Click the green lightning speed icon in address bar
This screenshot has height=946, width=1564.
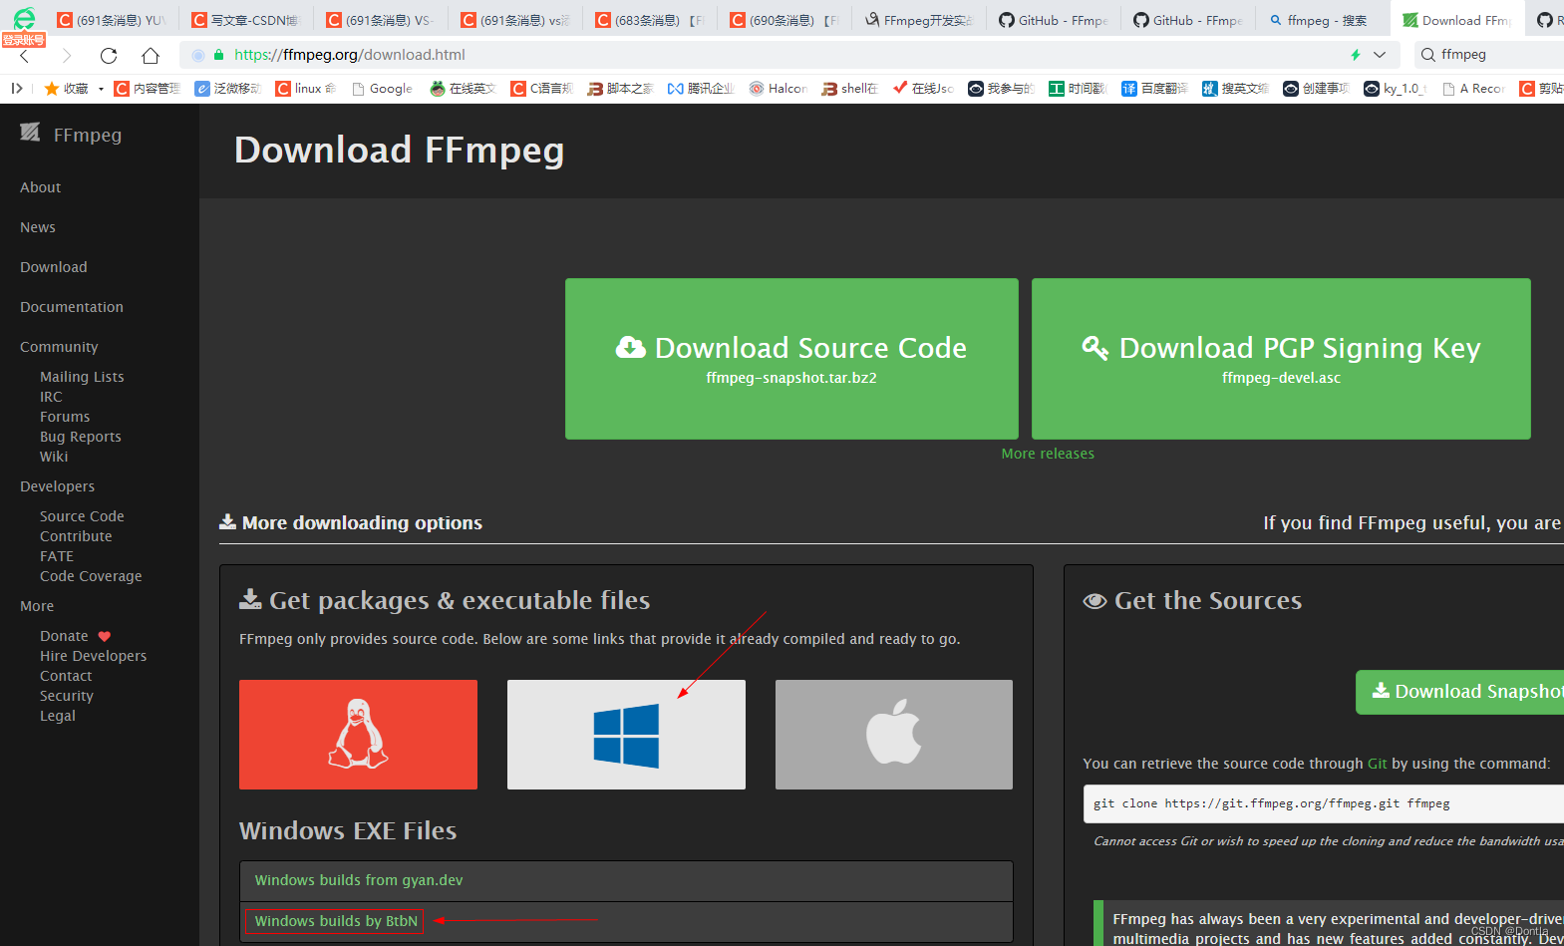(x=1355, y=55)
